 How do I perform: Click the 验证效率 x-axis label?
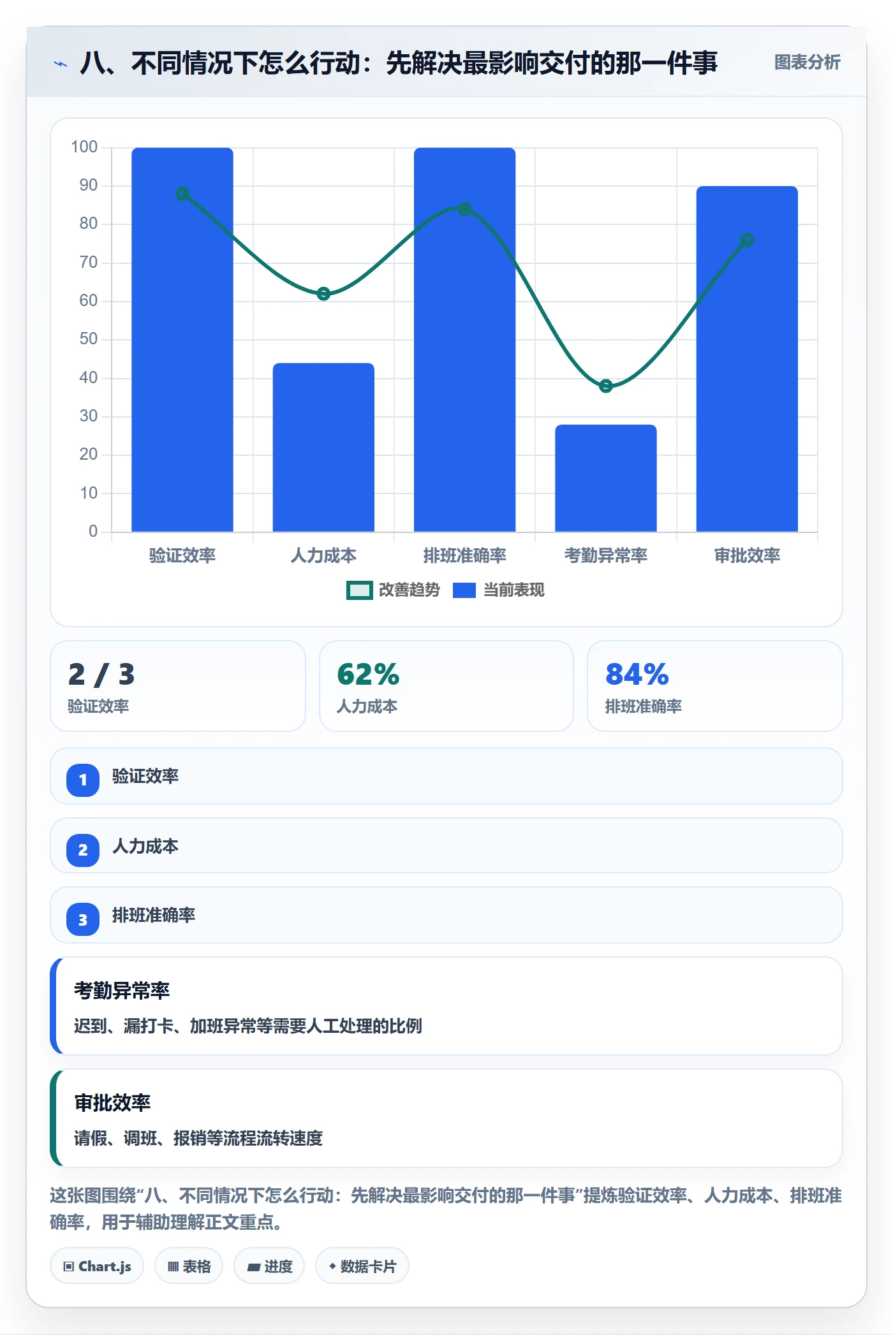(182, 555)
